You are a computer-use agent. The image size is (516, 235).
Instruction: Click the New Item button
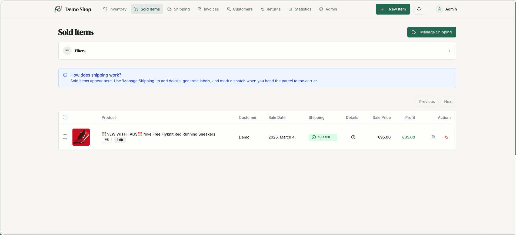[x=393, y=9]
